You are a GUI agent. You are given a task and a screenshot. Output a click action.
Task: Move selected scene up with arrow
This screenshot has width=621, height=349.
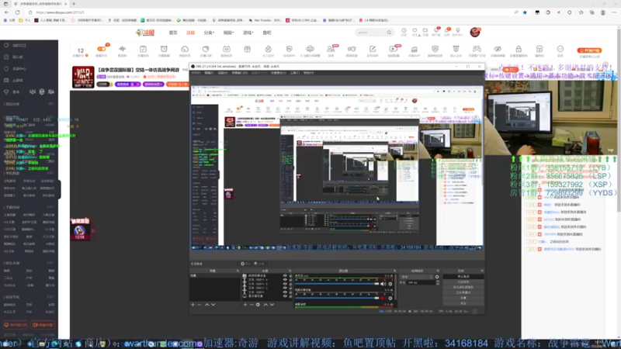tap(206, 305)
